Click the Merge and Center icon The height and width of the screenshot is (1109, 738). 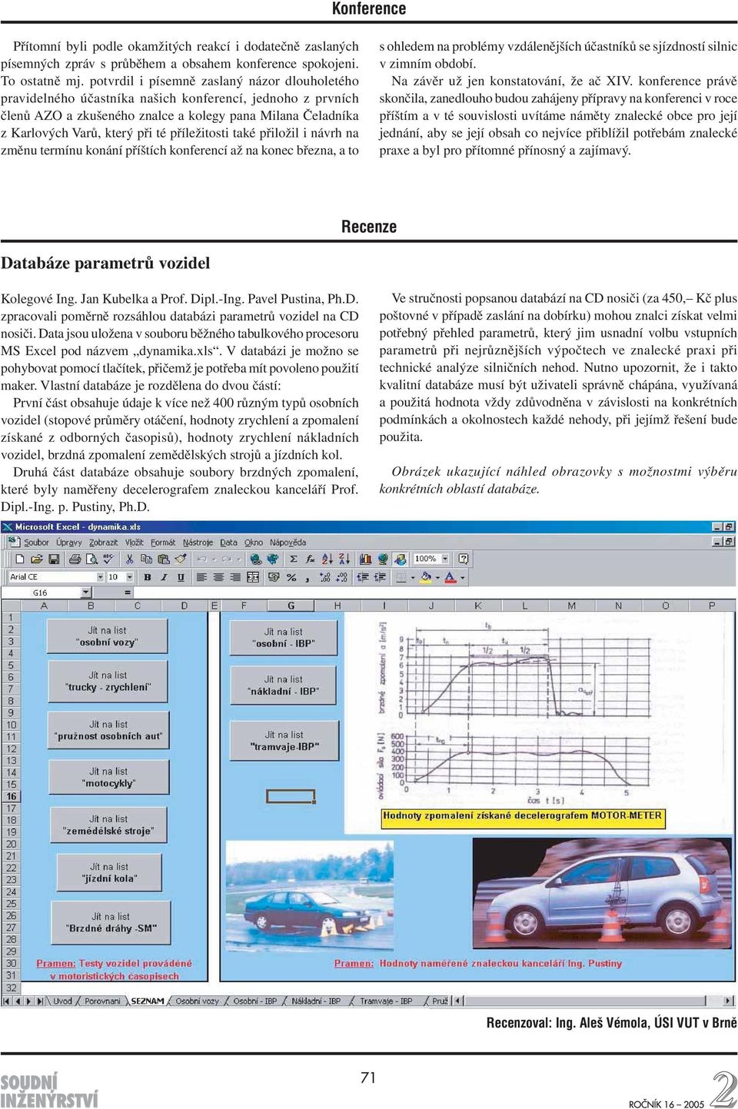pos(253,577)
